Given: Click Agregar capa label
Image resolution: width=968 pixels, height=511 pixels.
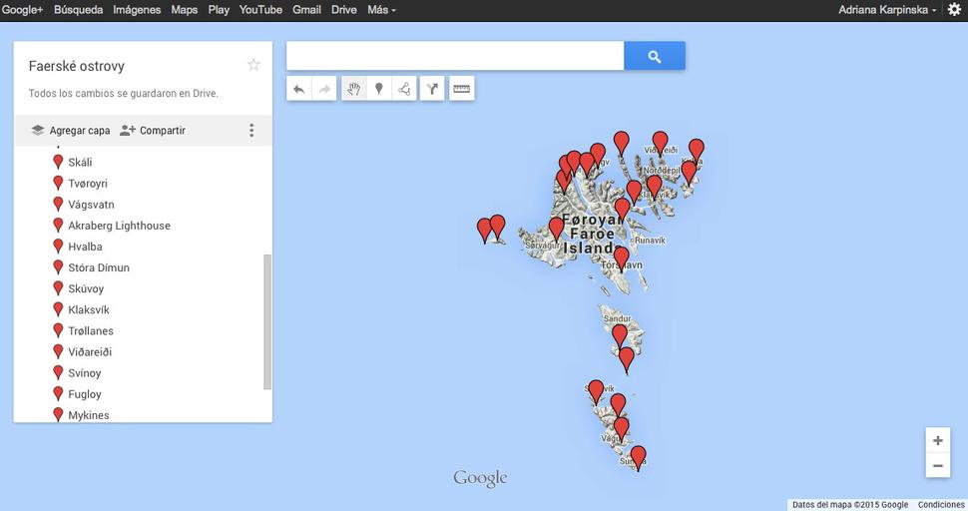Looking at the screenshot, I should click(x=80, y=131).
